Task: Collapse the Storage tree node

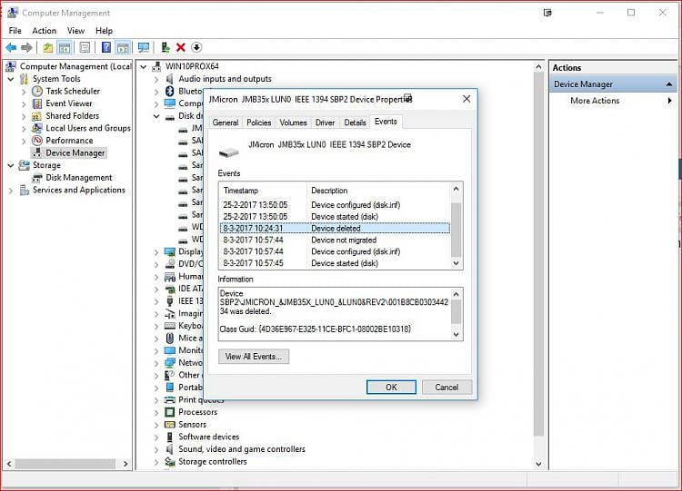Action: [11, 165]
